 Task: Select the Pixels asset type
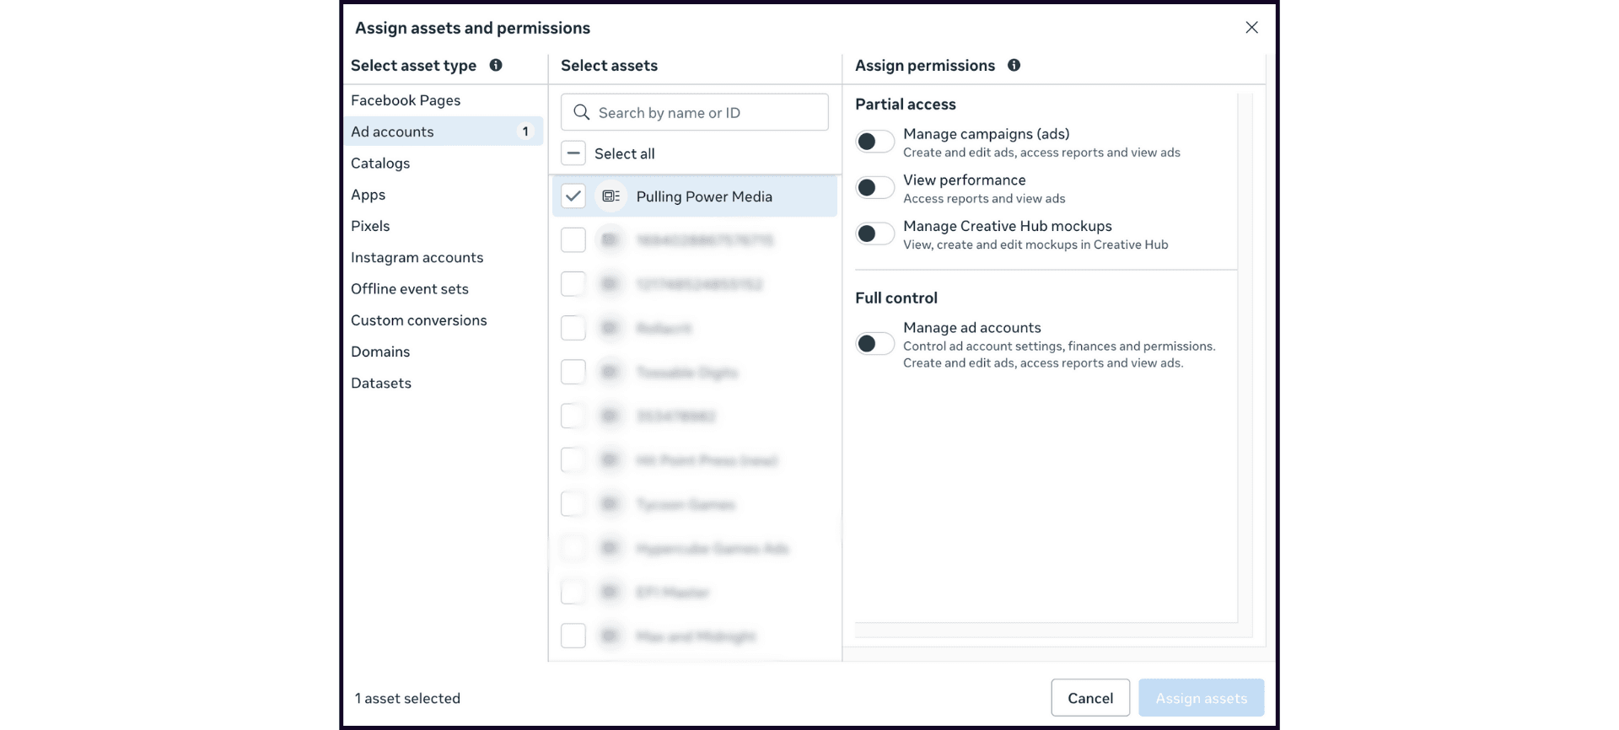coord(369,226)
